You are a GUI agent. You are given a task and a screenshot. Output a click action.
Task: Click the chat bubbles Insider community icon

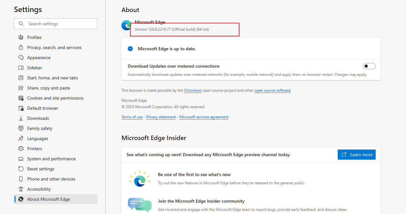[139, 205]
